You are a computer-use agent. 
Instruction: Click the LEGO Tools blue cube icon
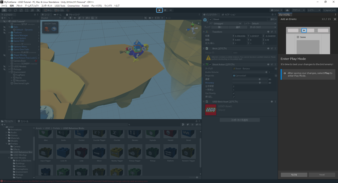54,29
